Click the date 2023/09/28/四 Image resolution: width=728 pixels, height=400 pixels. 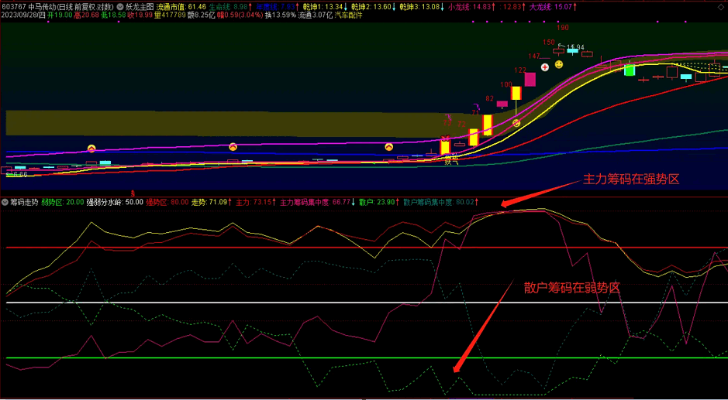23,15
